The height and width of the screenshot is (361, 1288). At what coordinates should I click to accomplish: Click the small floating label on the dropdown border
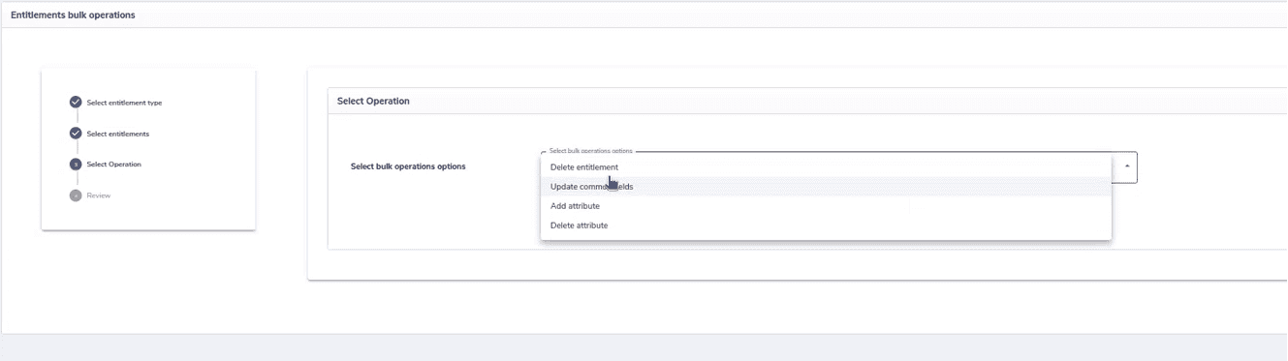coord(590,151)
